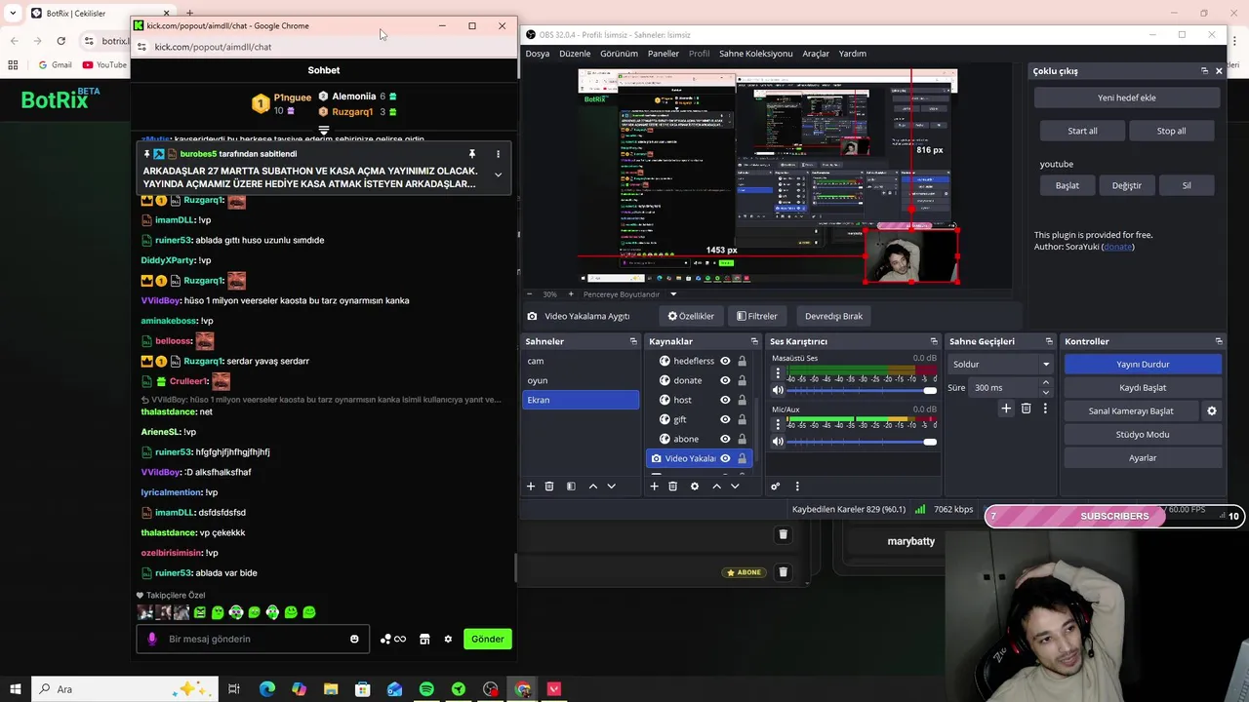Open pinned message three-dot menu
This screenshot has width=1249, height=702.
point(498,154)
